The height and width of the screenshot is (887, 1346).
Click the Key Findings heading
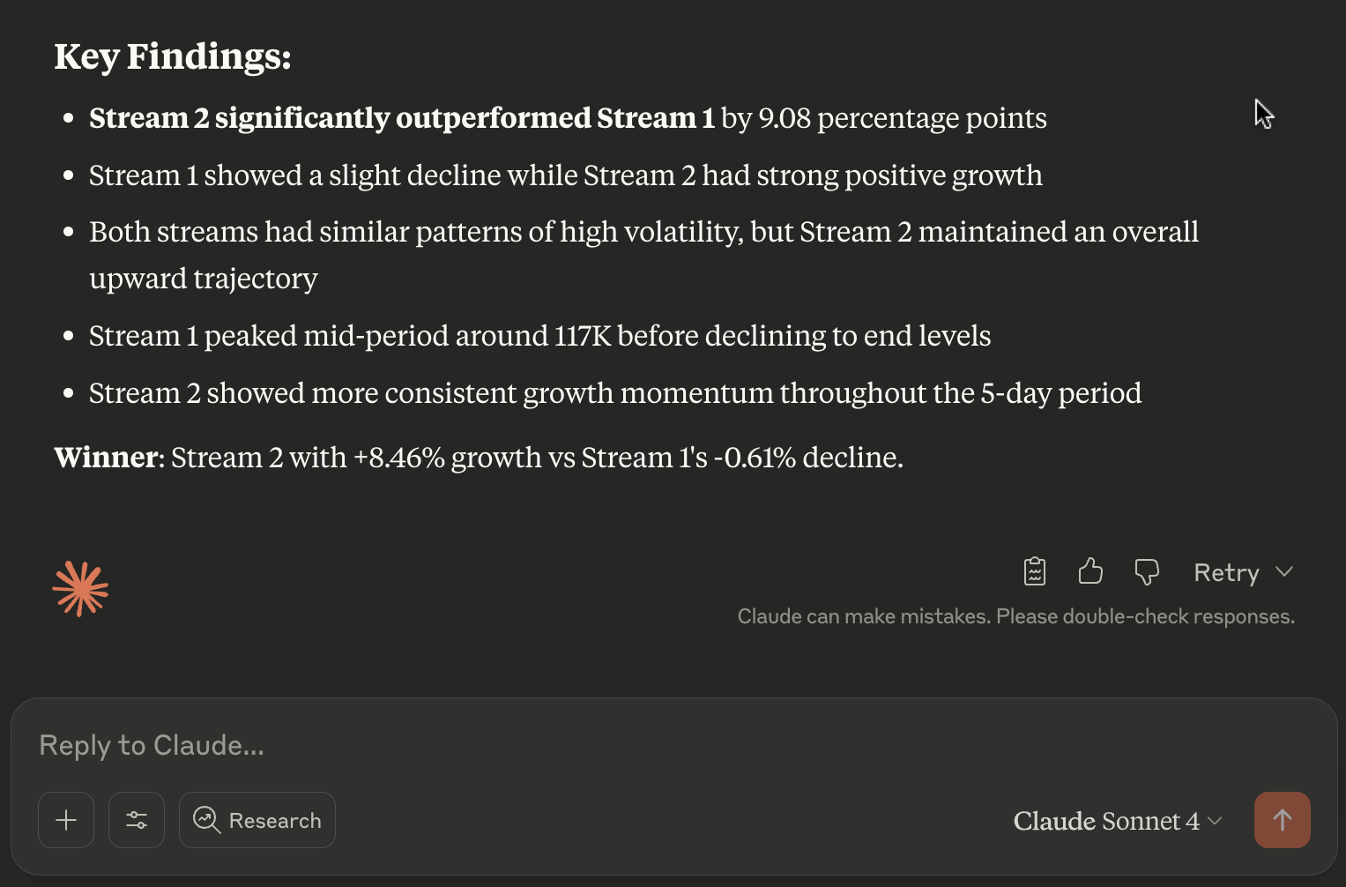click(173, 56)
